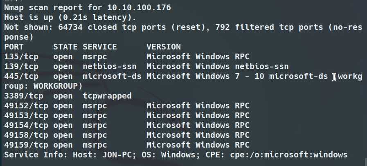Click the cpe:/o:microsoft:windows text

[x=289, y=155]
